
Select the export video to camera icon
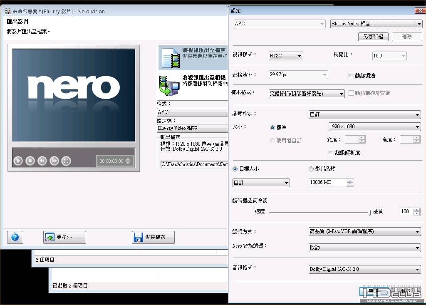(x=169, y=86)
